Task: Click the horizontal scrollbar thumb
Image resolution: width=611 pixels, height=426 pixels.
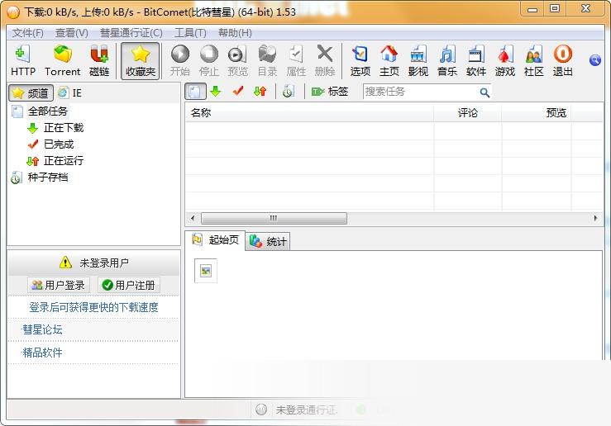Action: (x=274, y=218)
